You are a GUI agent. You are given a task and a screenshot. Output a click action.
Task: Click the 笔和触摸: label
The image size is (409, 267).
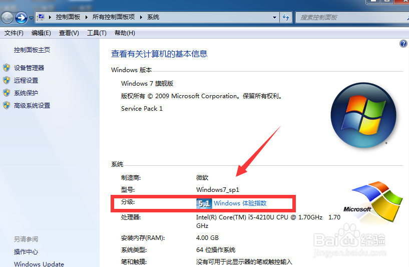(x=134, y=262)
